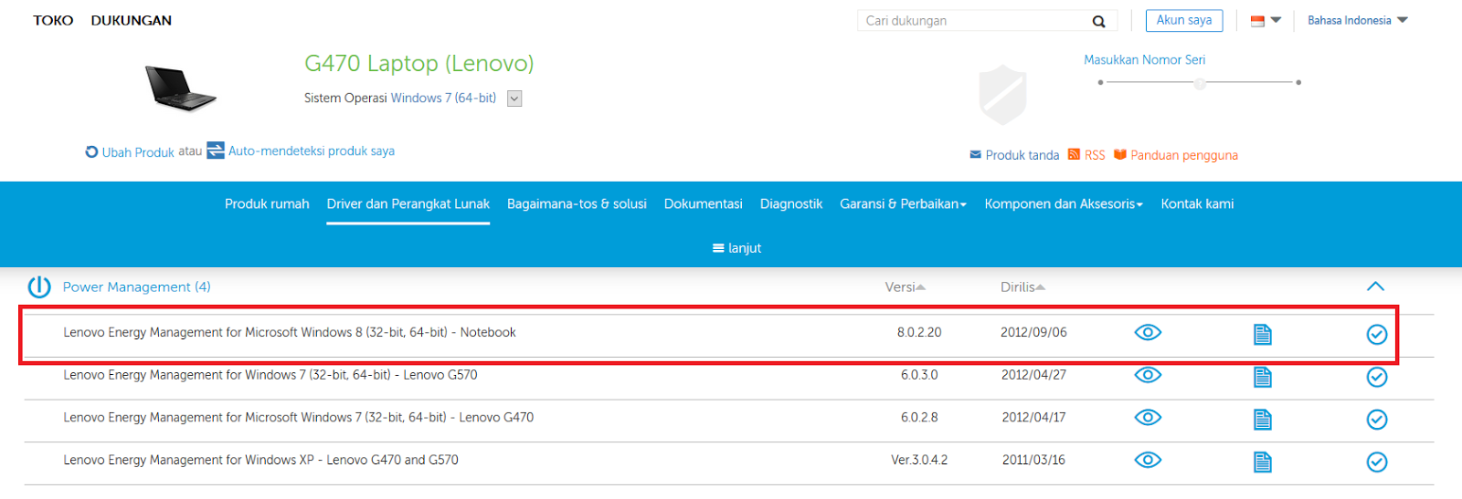Select Driver dan Perangkat Lunak tab
Screen dimensions: 1462x499
[408, 203]
